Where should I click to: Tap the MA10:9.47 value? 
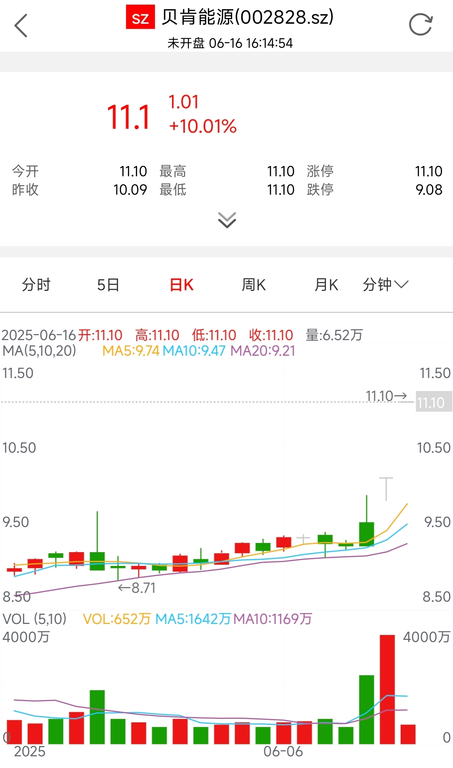[194, 351]
